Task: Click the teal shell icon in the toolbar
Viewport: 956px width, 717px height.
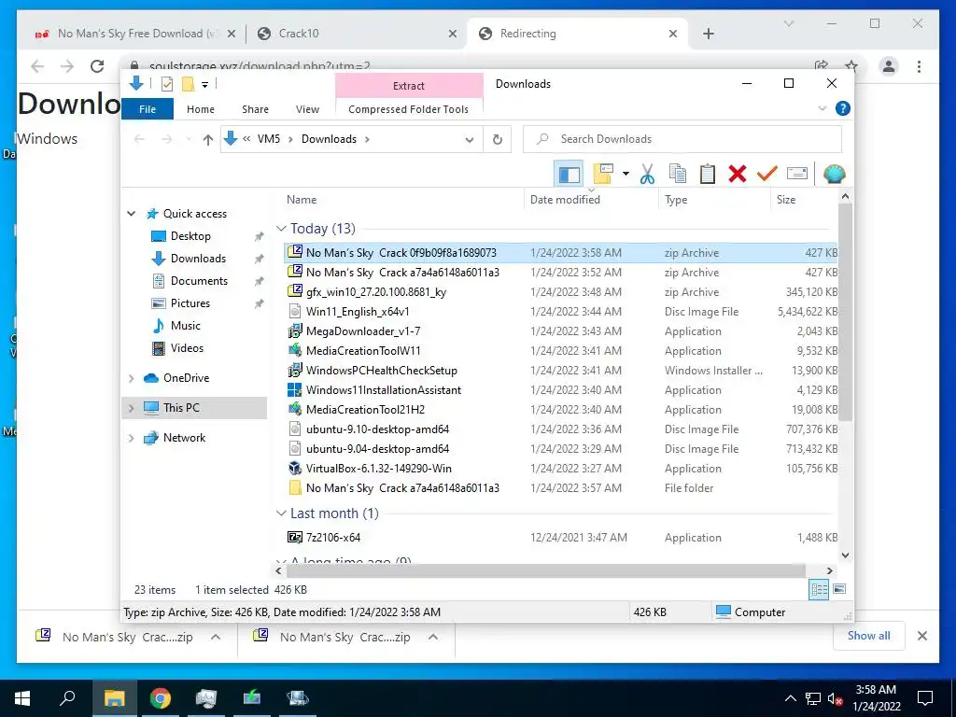Action: click(834, 175)
